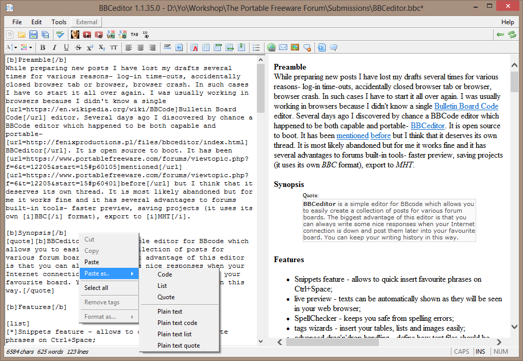
Task: Open the Edit menu
Action: click(37, 22)
